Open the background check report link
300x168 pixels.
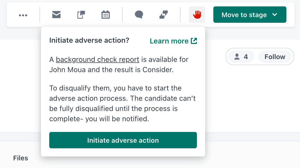coord(97,60)
